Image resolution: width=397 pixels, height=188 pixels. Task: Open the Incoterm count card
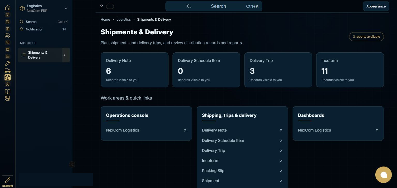click(350, 70)
